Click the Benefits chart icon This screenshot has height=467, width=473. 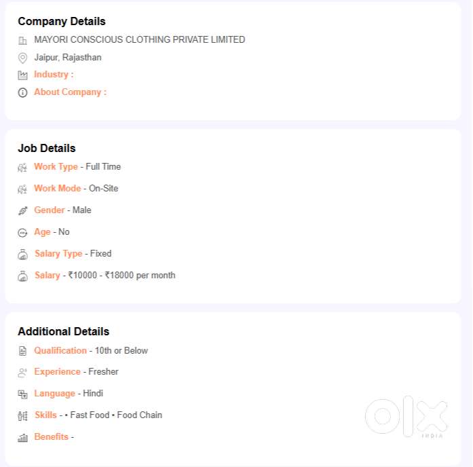click(x=22, y=438)
